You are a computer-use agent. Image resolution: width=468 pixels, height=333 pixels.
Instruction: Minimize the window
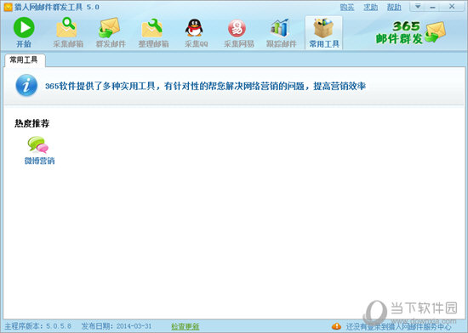click(x=433, y=7)
